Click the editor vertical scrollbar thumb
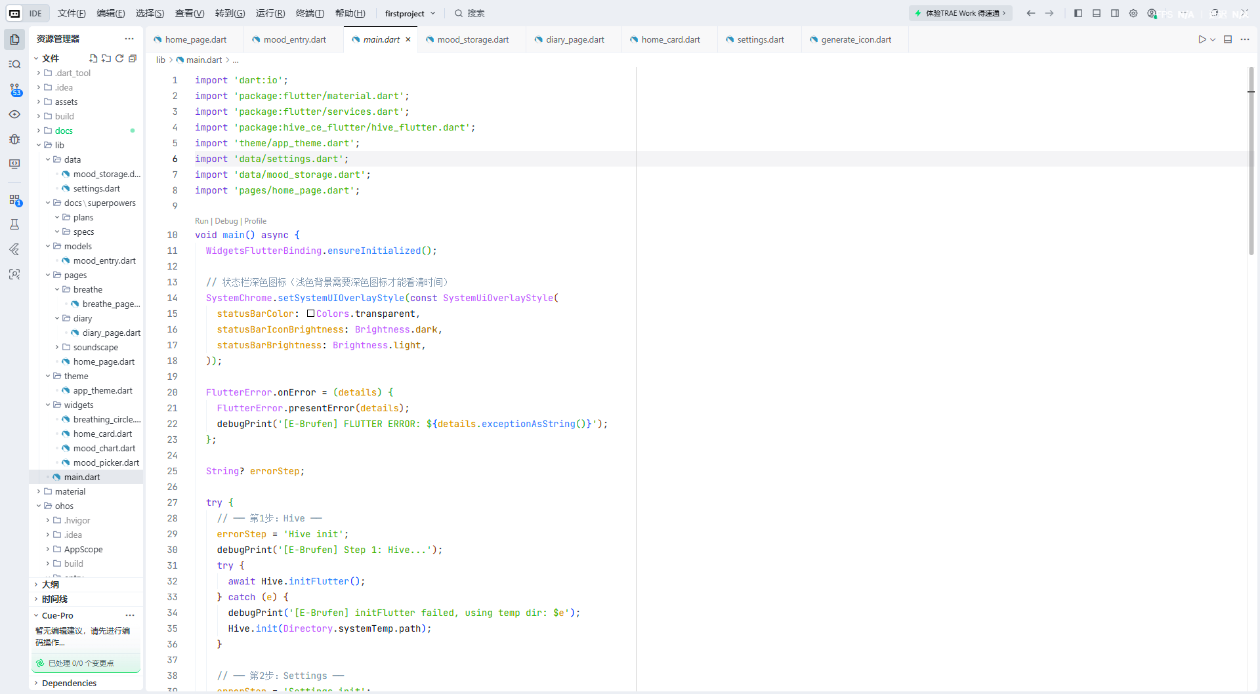 1251,161
